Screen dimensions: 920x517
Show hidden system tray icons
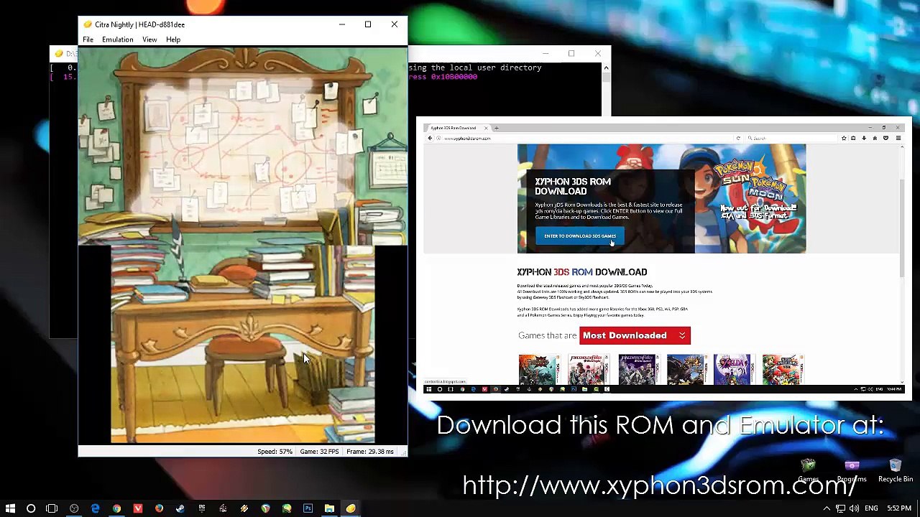[827, 508]
